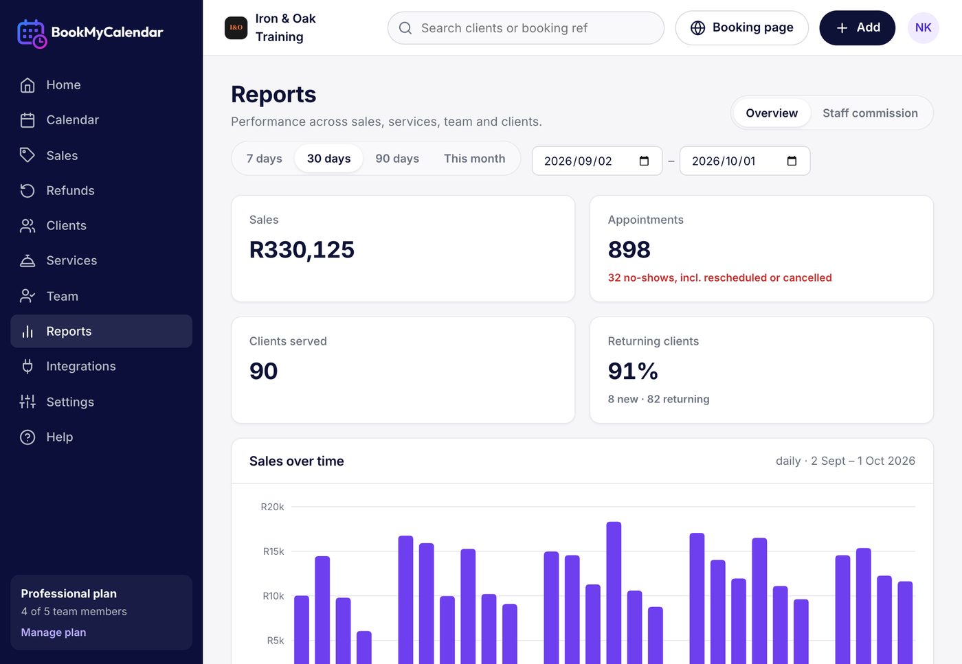
Task: Click the globe icon on Booking page
Action: click(x=697, y=28)
